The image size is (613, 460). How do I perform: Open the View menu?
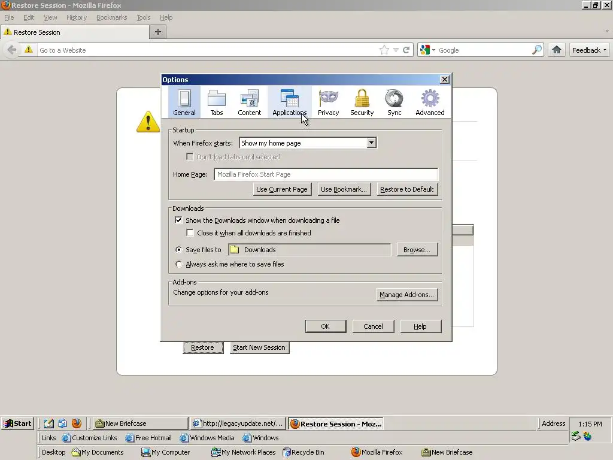[50, 17]
